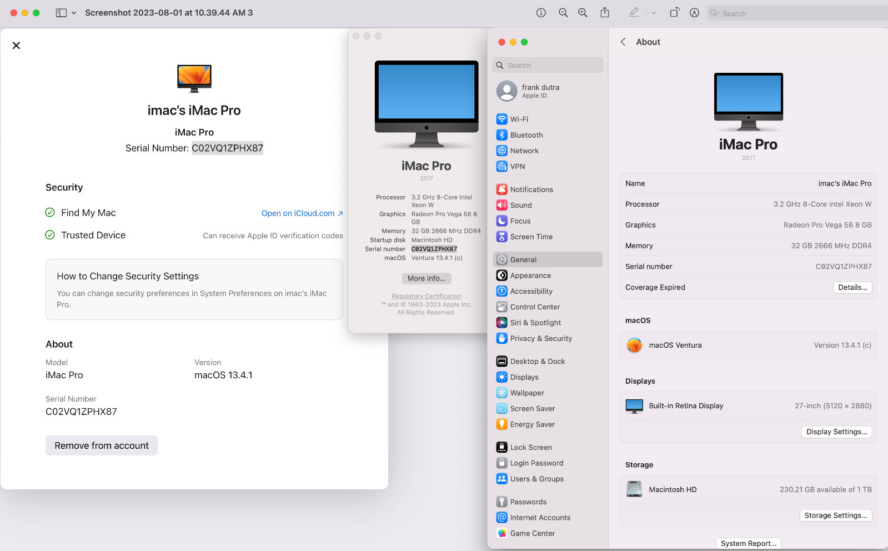
Task: Open the frank dutra Apple ID entry
Action: (548, 91)
